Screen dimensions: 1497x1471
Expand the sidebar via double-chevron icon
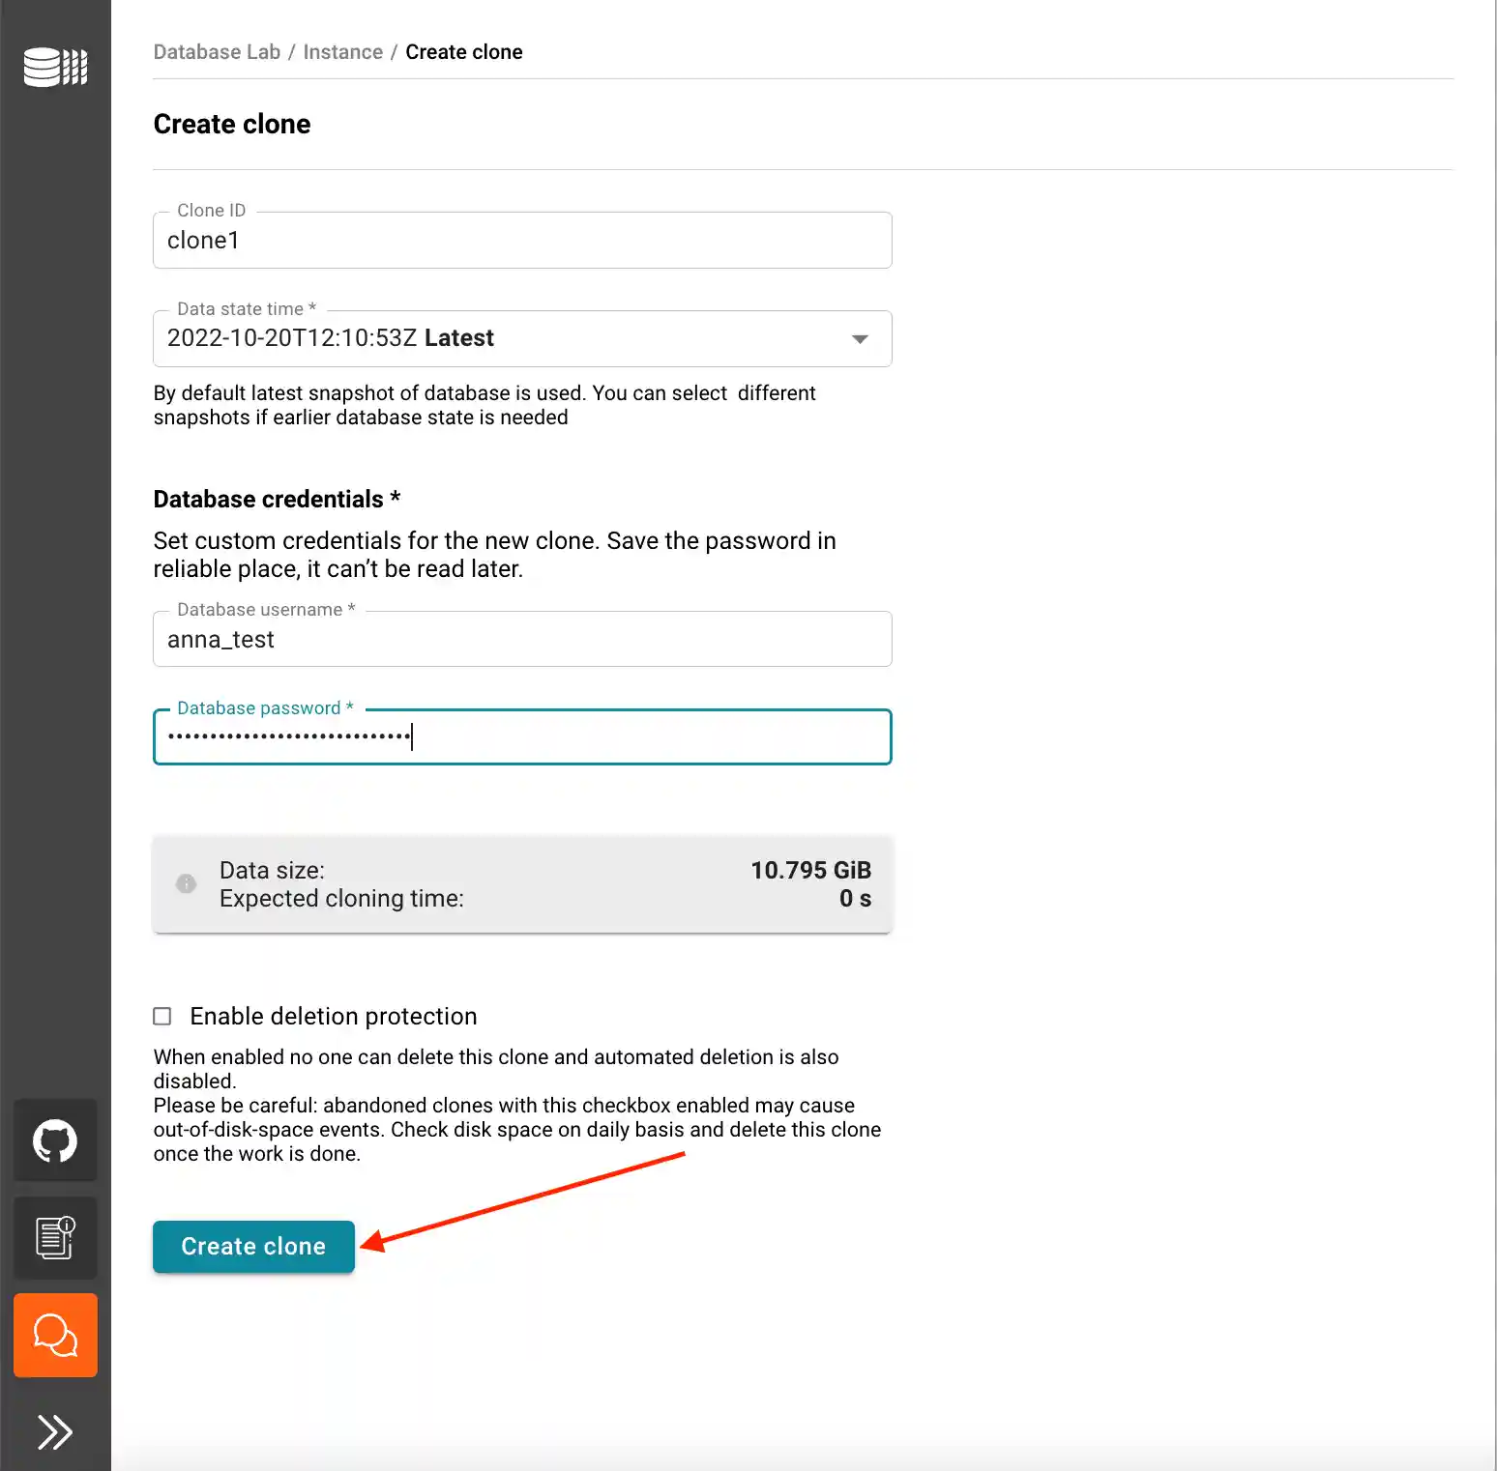click(x=55, y=1432)
